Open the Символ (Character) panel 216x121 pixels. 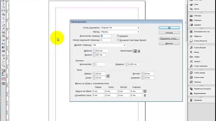[x=195, y=62]
